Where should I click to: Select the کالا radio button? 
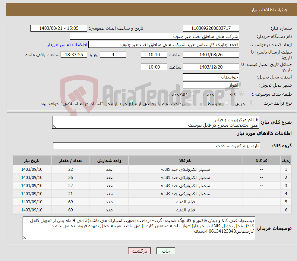242,94
